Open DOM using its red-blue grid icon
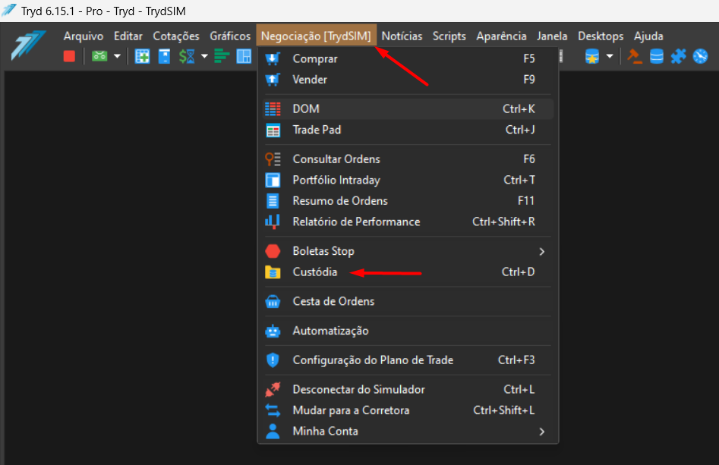Viewport: 719px width, 465px height. pos(273,109)
